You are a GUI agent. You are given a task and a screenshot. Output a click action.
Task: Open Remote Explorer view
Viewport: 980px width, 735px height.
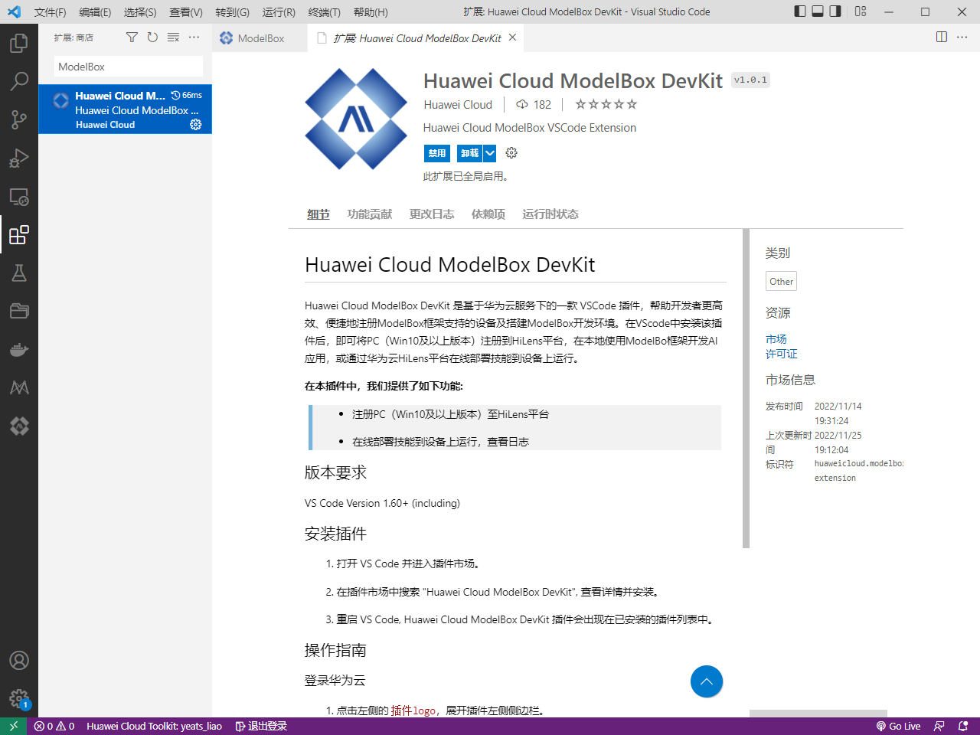click(19, 197)
